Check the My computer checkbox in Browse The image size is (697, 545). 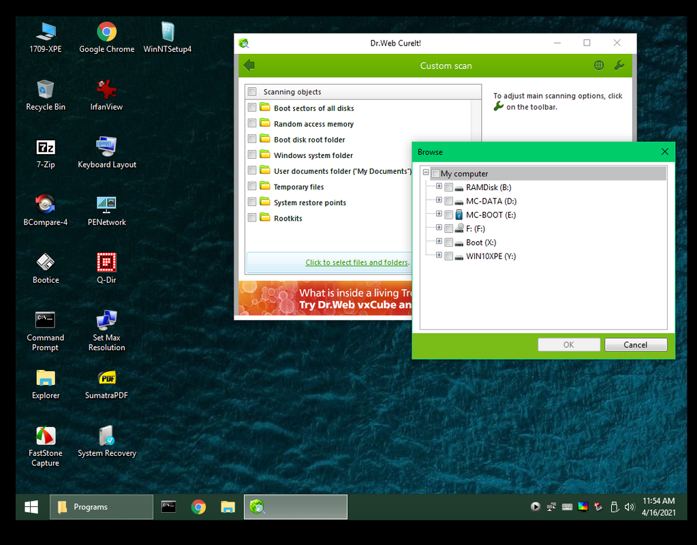[435, 173]
